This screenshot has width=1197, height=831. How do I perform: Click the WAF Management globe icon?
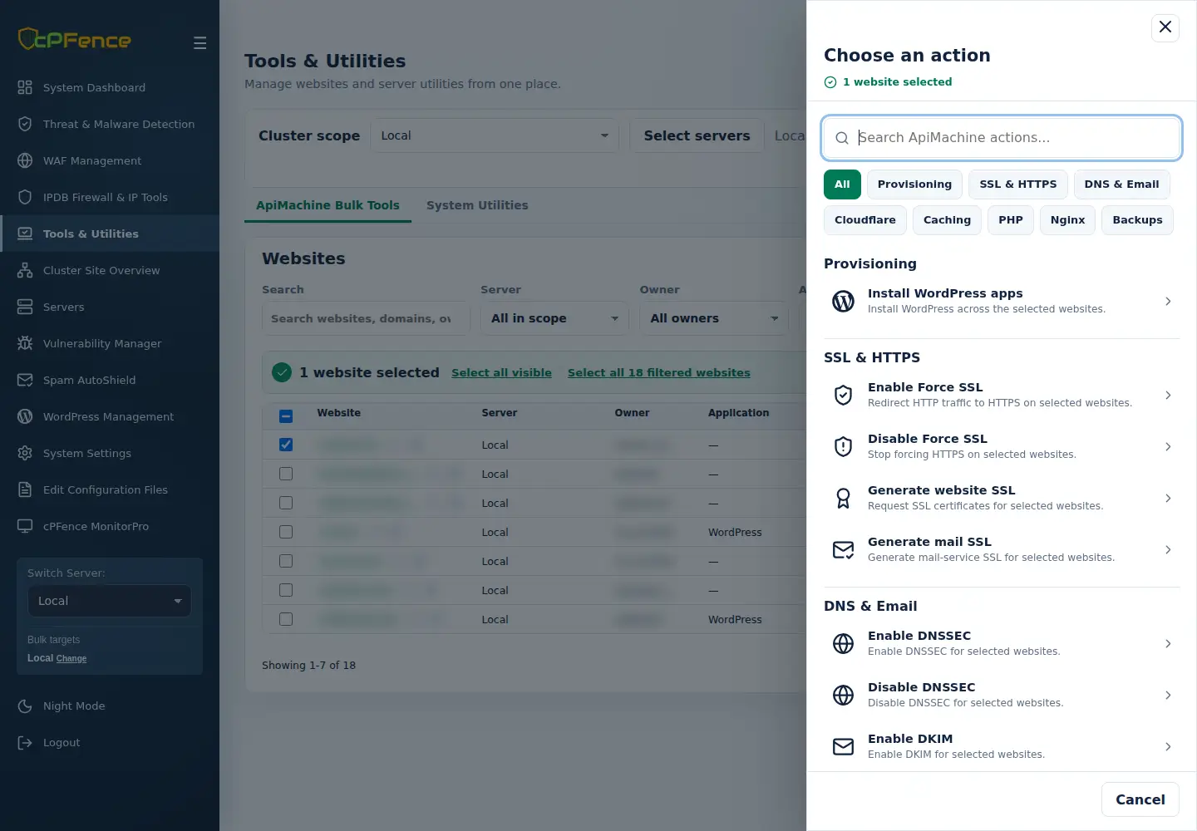coord(25,160)
